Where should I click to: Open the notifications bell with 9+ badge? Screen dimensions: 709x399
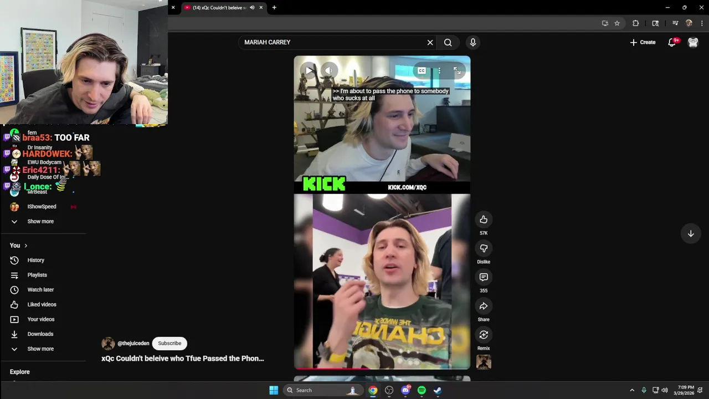click(672, 42)
